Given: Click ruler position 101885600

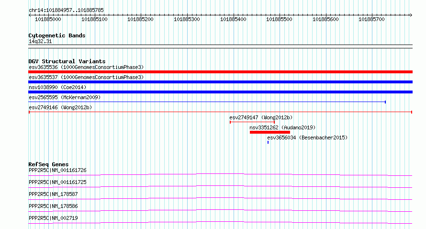Looking at the screenshot, I should click(x=326, y=19).
